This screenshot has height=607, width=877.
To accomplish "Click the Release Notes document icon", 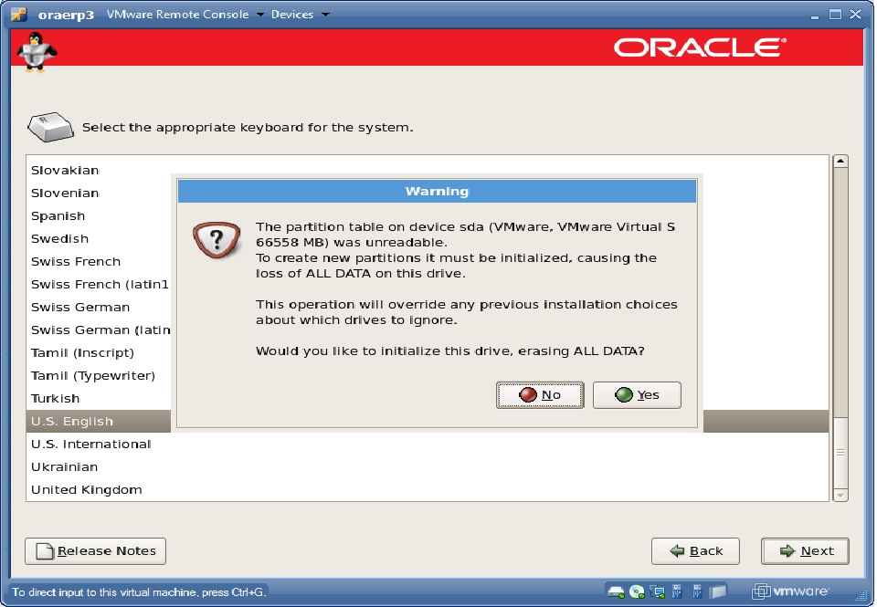I will [45, 550].
